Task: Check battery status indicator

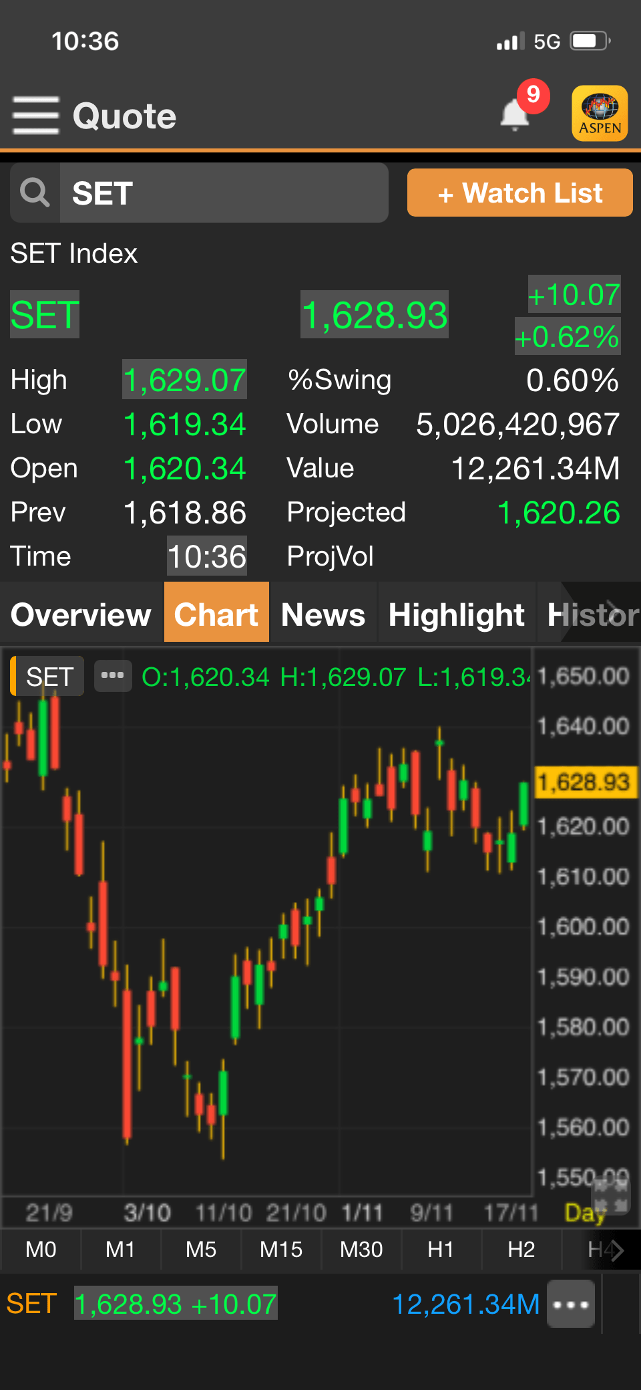Action: pos(590,41)
